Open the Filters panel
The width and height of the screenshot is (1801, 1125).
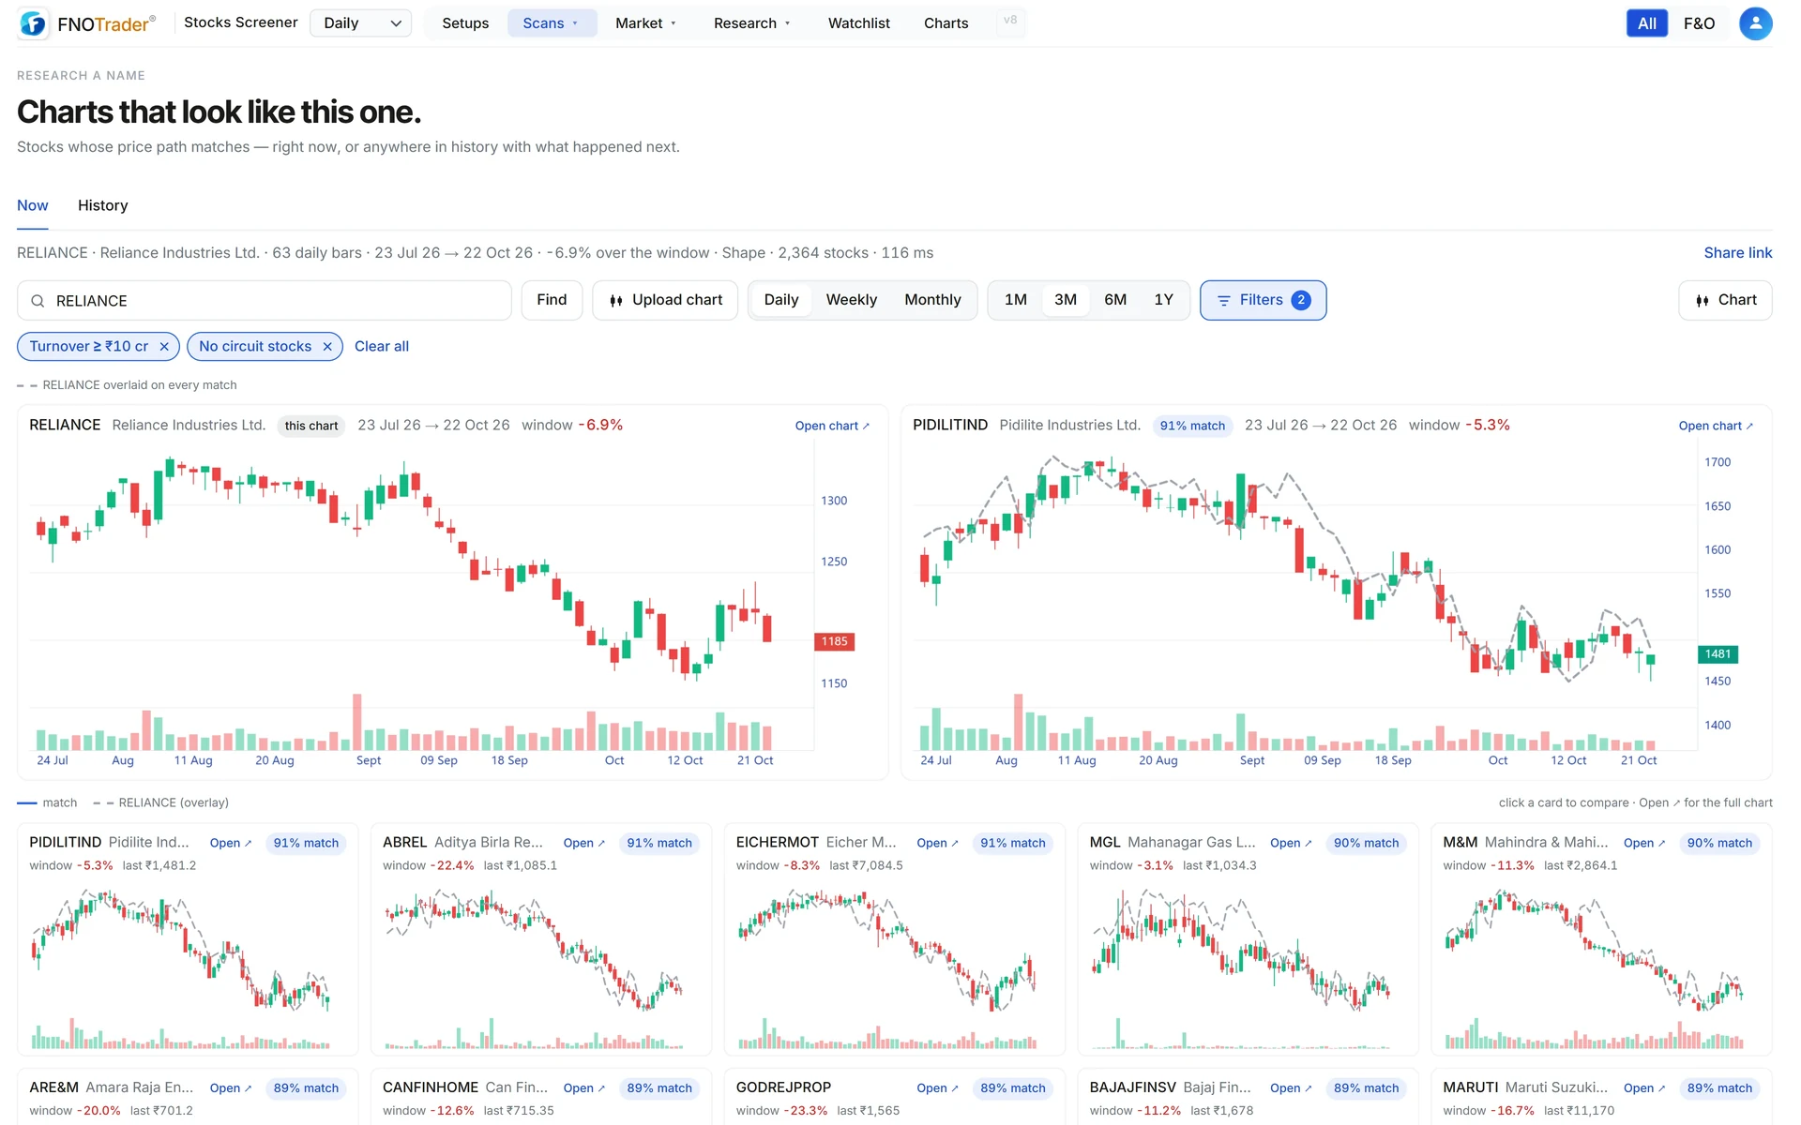pos(1263,300)
